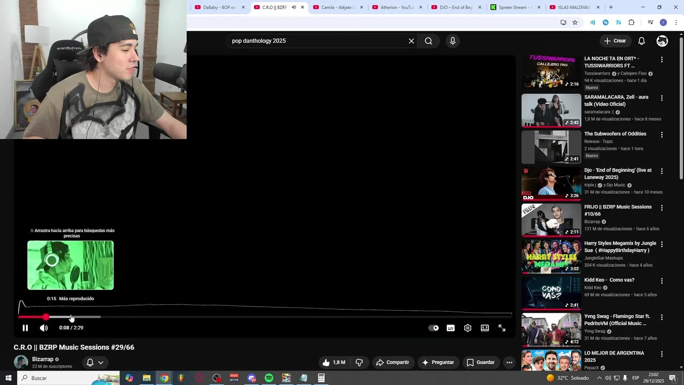Close the C.R.O || BZRP tab
Screen dimensions: 684x385
(x=302, y=7)
